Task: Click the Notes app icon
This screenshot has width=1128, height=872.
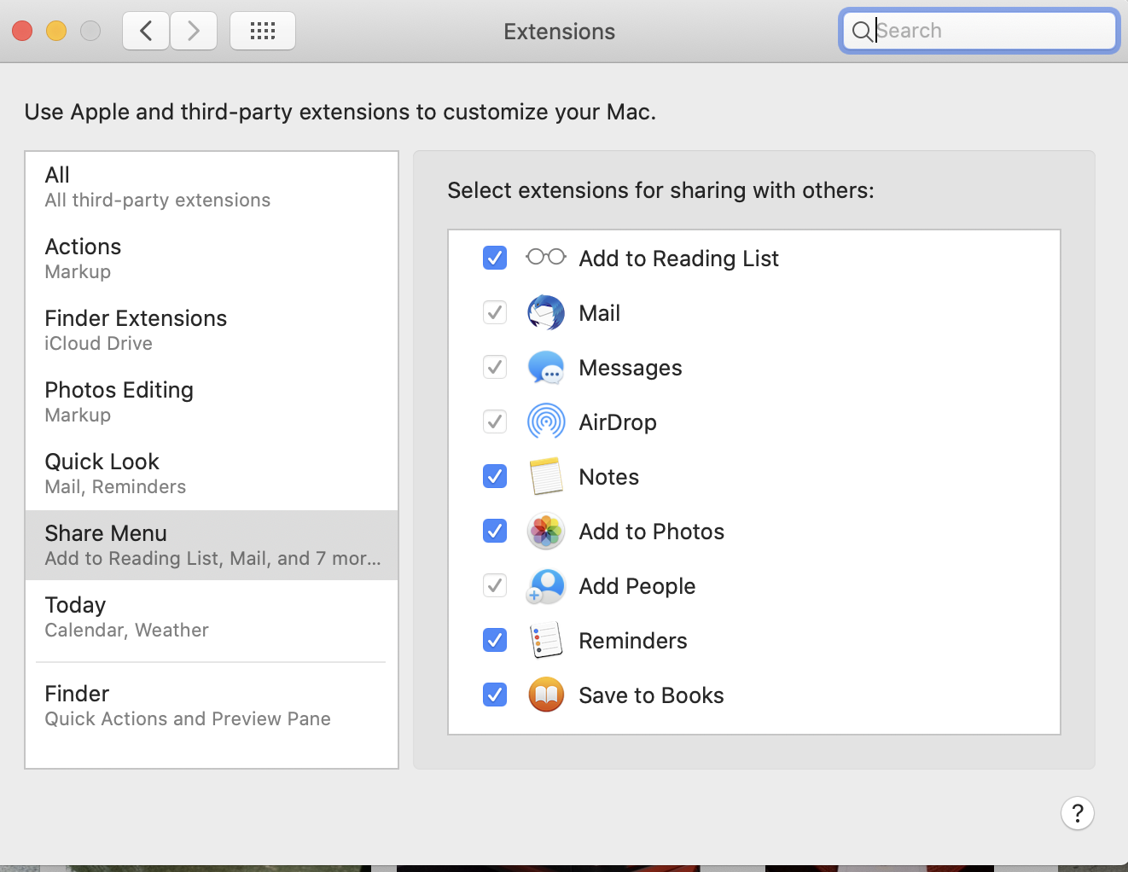Action: tap(546, 476)
